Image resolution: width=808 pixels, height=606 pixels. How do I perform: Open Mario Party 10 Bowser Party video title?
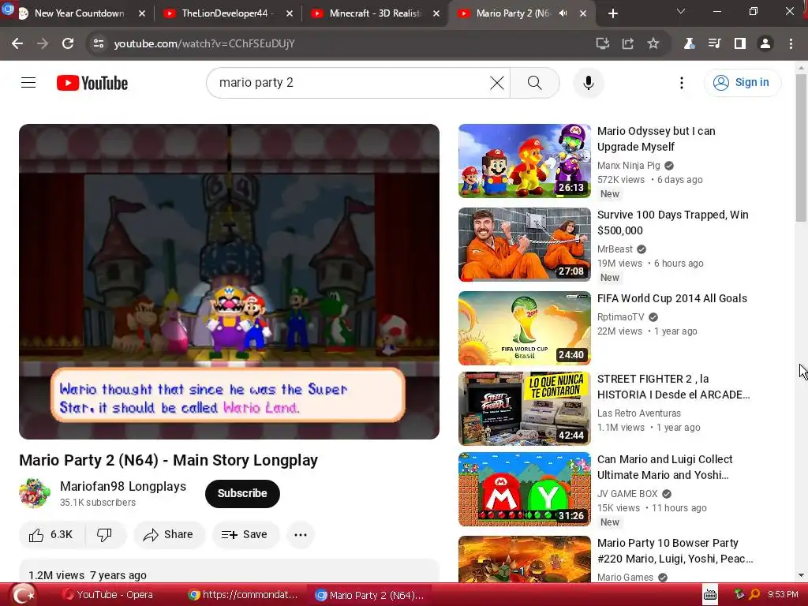click(675, 551)
